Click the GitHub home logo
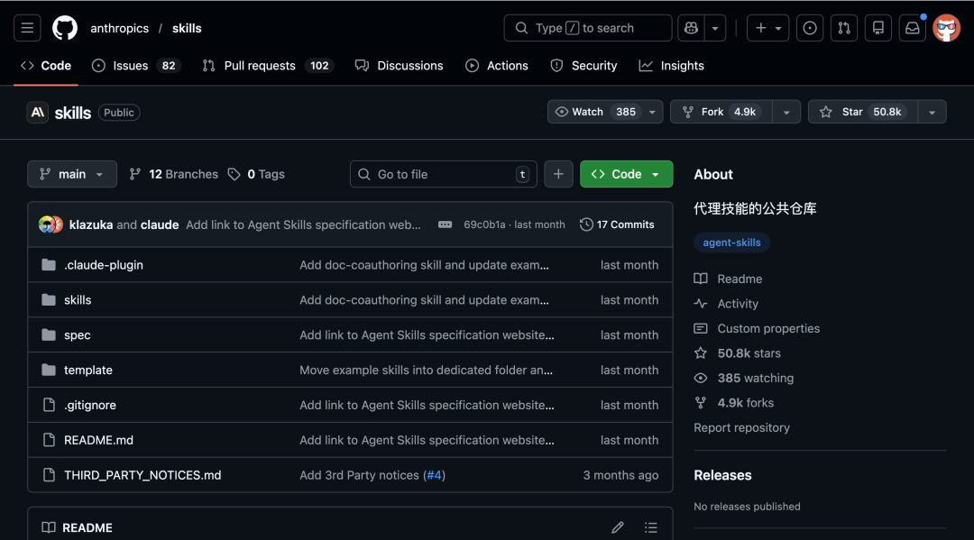The height and width of the screenshot is (540, 974). tap(64, 28)
